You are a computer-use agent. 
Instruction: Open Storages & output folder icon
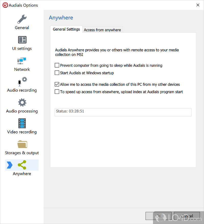[22, 144]
